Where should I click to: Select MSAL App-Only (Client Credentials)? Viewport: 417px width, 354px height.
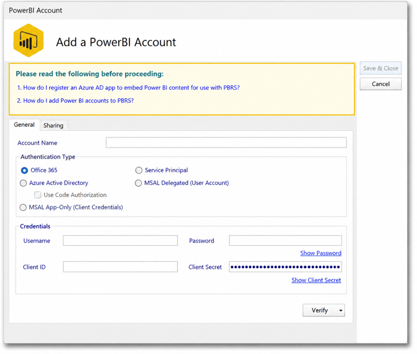(x=23, y=207)
